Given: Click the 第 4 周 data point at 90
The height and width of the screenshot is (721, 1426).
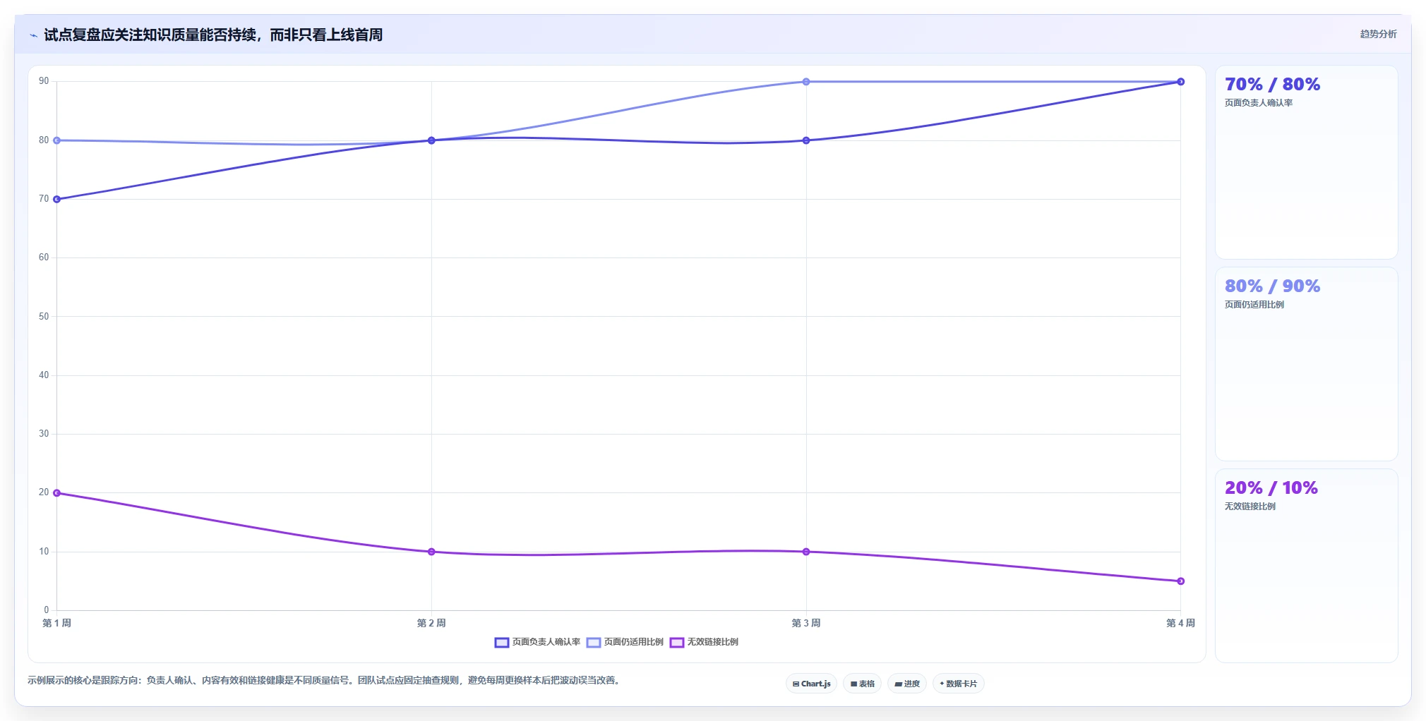Looking at the screenshot, I should point(1180,82).
